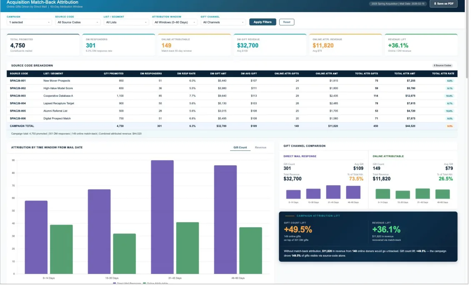Select the Total Promoted KPI card
The image size is (471, 285).
[x=43, y=45]
